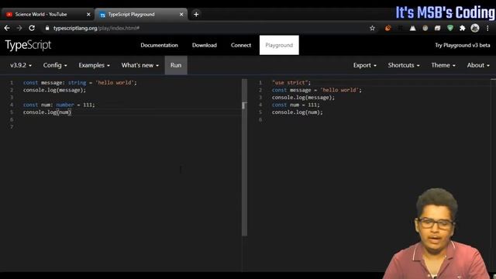
Task: Open a new tab with the plus button
Action: point(196,14)
